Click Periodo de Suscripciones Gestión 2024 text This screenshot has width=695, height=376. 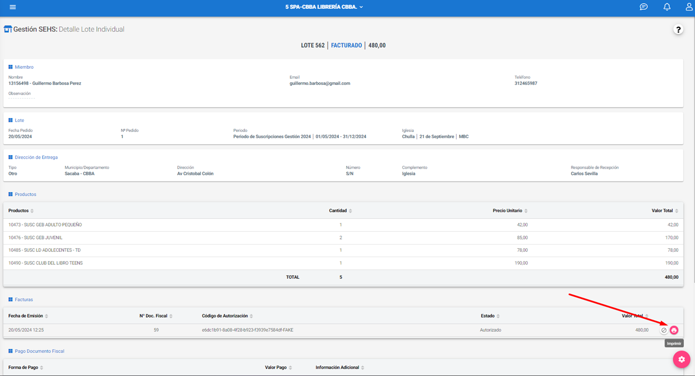[x=272, y=137]
